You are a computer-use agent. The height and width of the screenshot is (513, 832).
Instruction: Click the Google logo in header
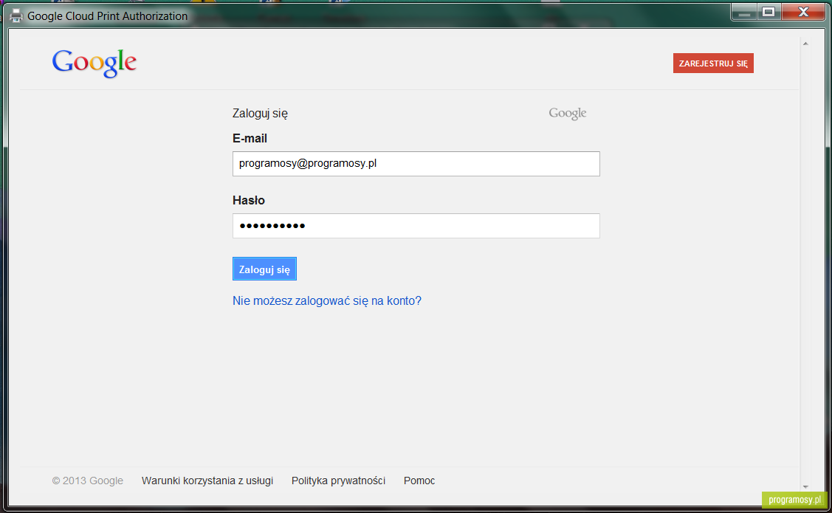(94, 63)
